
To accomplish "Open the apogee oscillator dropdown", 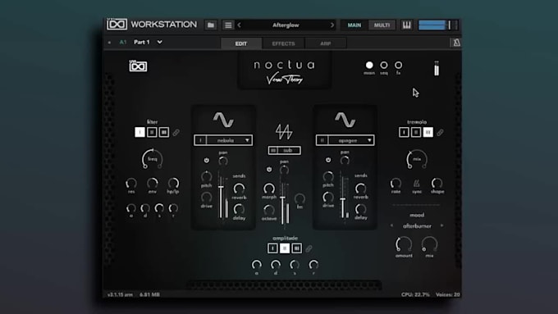I will click(x=345, y=140).
